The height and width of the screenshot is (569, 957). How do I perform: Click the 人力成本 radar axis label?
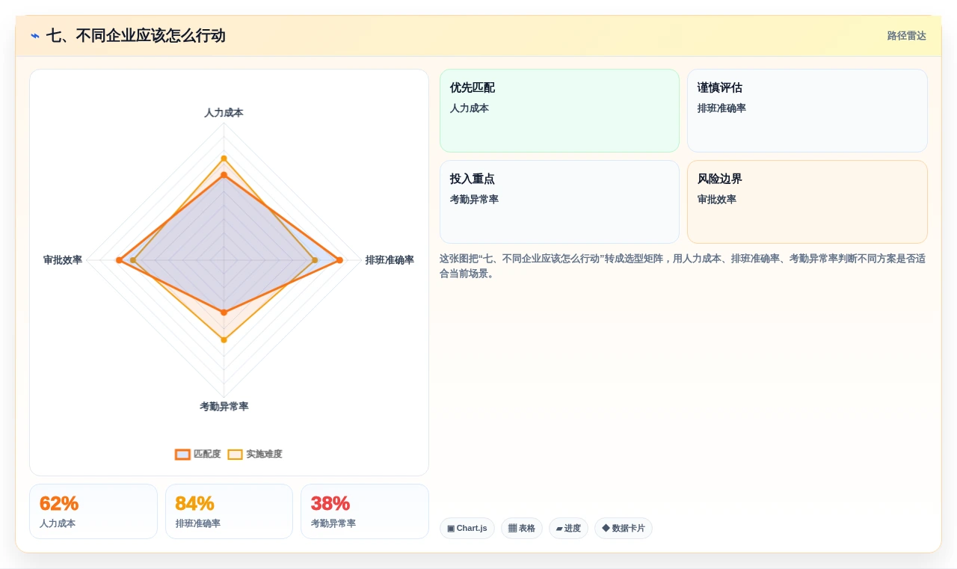point(224,113)
